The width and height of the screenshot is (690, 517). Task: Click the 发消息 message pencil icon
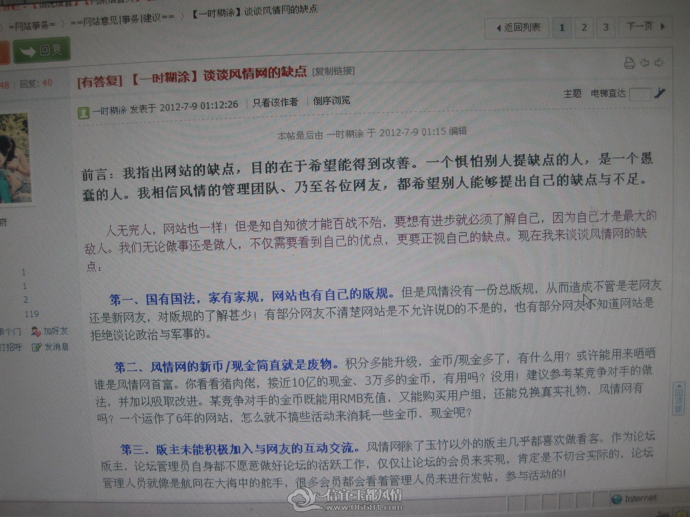coord(37,347)
